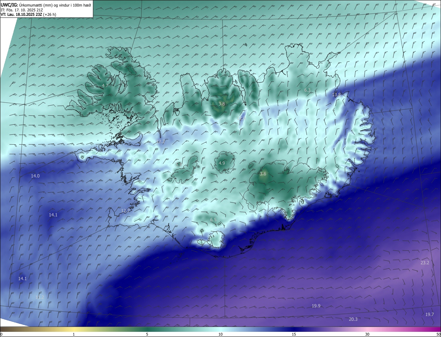Click the 19.9 value south of Iceland

click(x=316, y=306)
